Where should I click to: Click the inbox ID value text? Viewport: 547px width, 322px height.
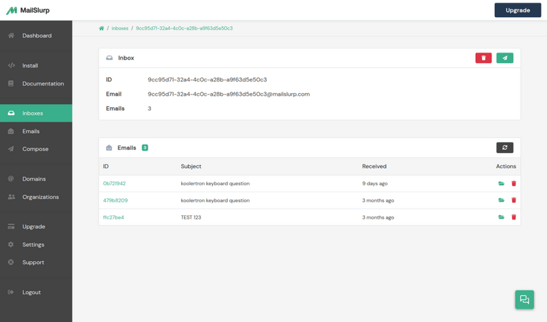207,79
